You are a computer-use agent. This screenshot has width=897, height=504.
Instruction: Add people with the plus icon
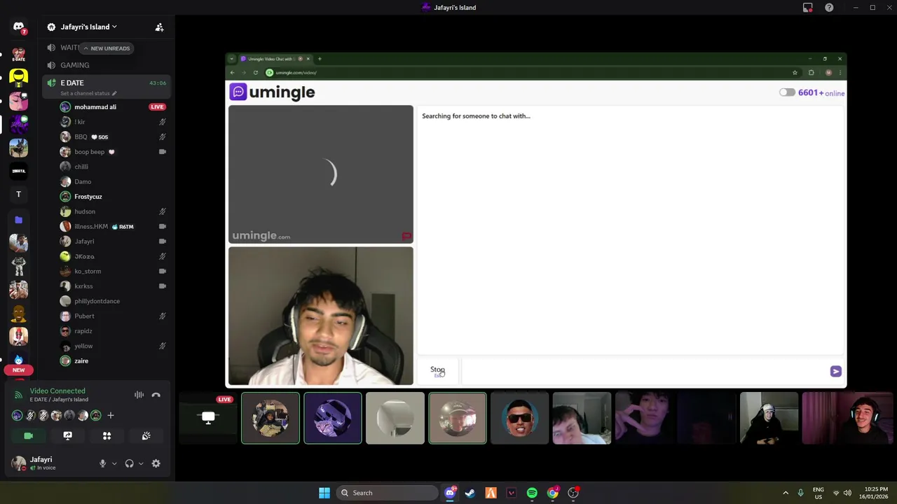110,415
